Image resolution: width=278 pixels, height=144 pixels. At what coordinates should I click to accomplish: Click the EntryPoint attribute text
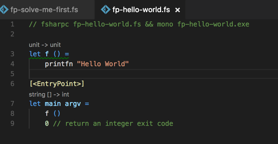coord(57,84)
